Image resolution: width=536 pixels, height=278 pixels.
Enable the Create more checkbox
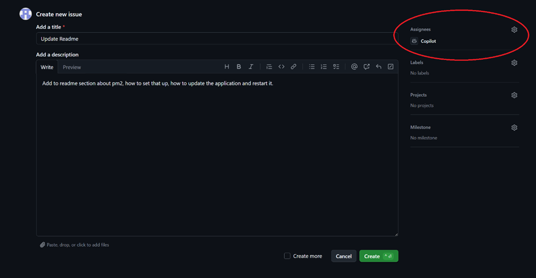[287, 256]
